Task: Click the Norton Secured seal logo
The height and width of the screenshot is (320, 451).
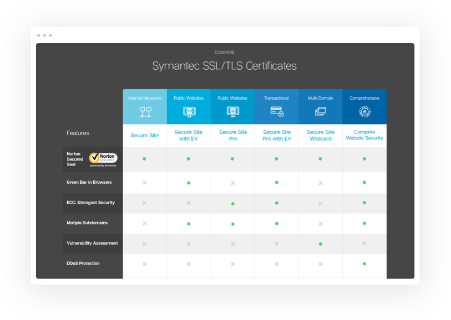Action: click(103, 159)
